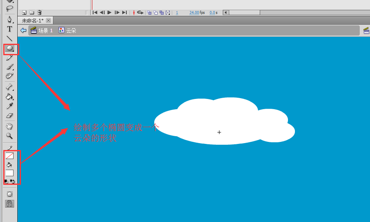This screenshot has width=370, height=222.
Task: Step forward one frame
Action: 117,12
